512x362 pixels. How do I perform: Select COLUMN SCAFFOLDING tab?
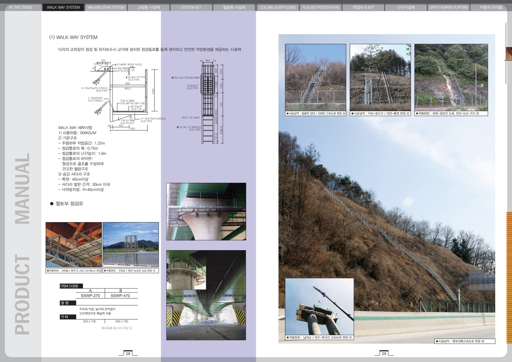[278, 7]
